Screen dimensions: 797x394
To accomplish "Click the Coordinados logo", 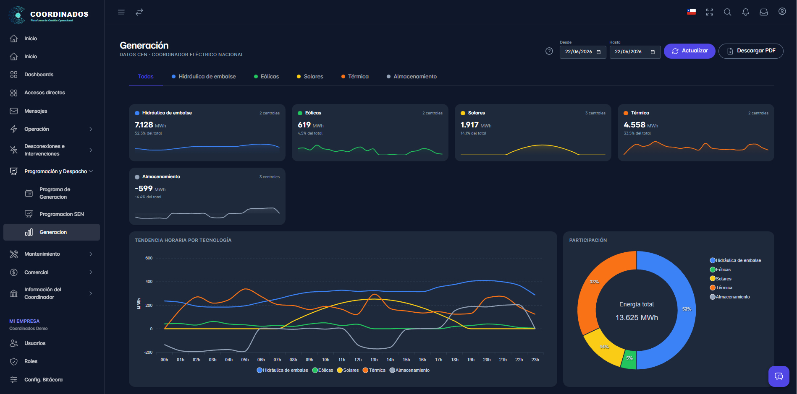I will click(x=49, y=15).
